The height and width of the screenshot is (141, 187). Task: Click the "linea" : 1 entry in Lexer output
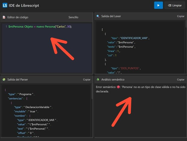(114, 51)
